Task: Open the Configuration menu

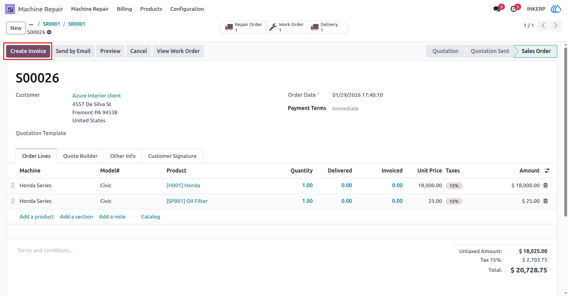Action: (x=187, y=9)
